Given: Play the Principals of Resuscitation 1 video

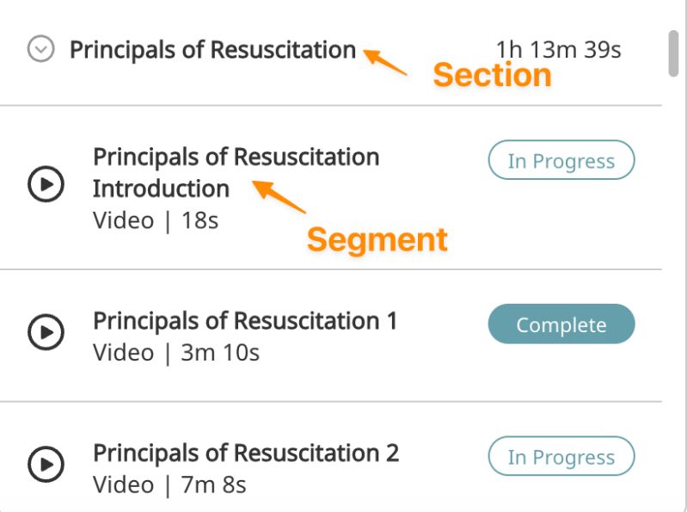Looking at the screenshot, I should (45, 331).
